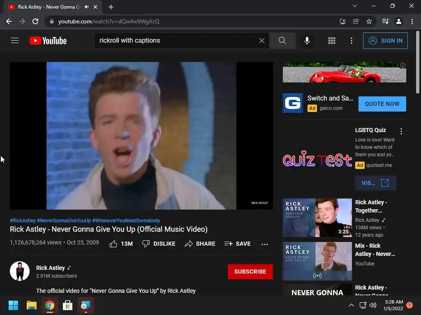Share the video

tap(200, 244)
